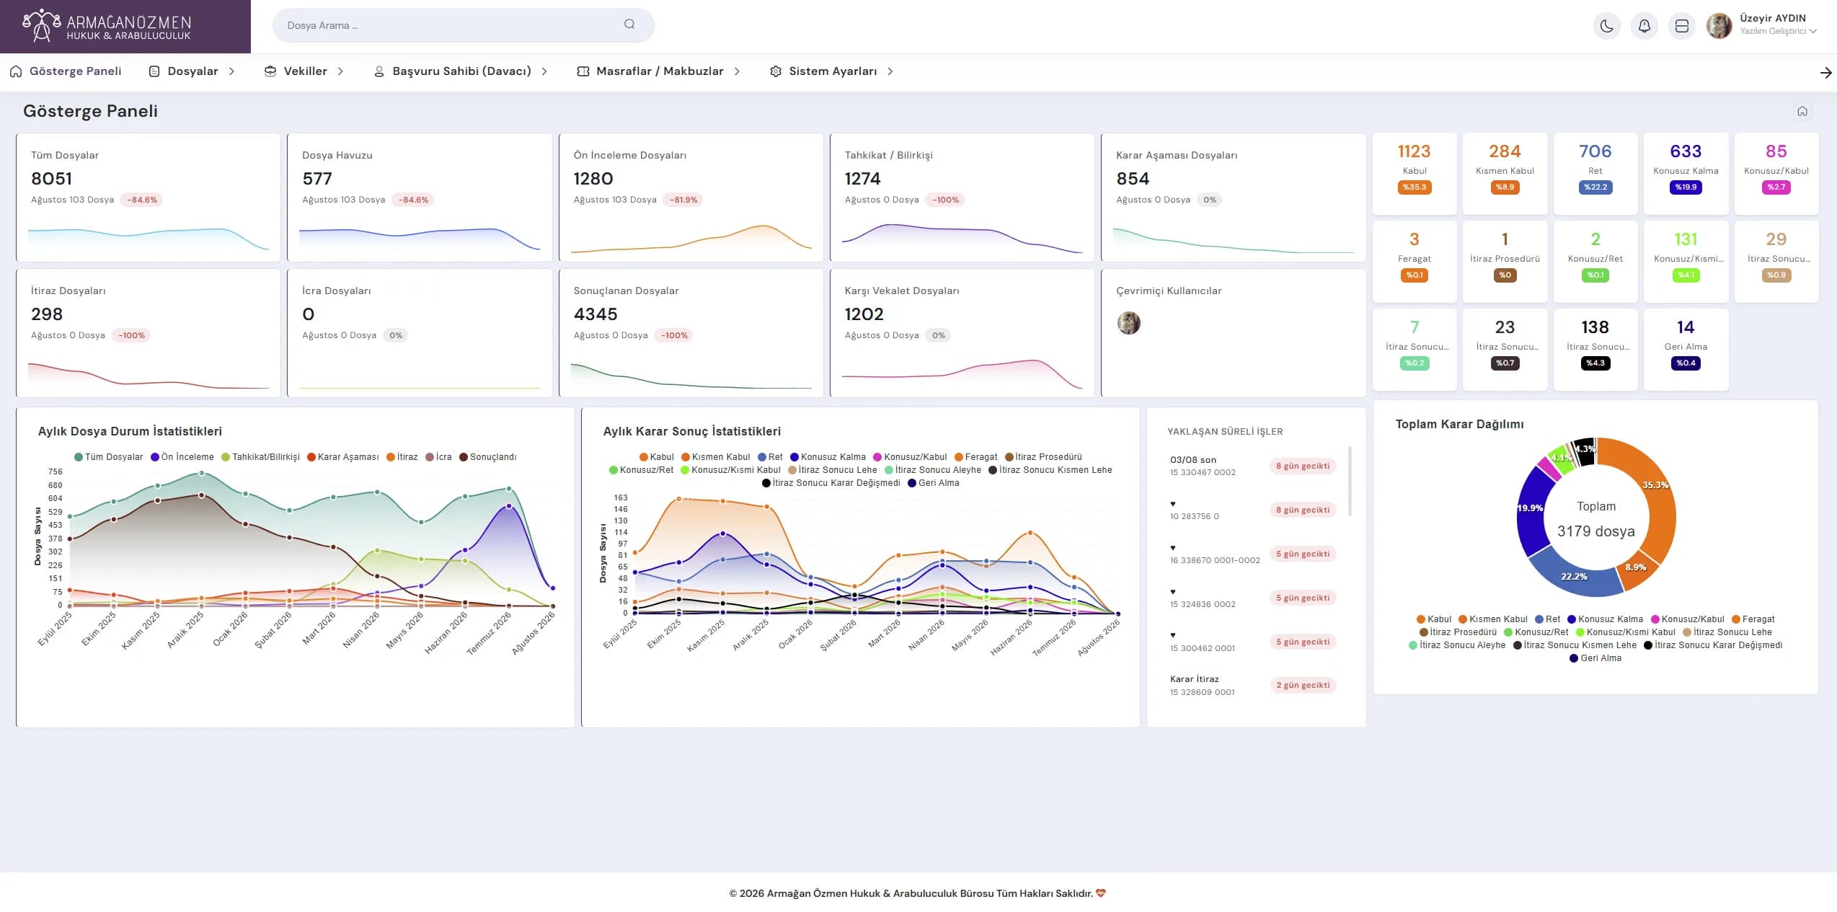The height and width of the screenshot is (912, 1837).
Task: Expand the Masraflar / Makbuzlar menu
Action: (659, 71)
